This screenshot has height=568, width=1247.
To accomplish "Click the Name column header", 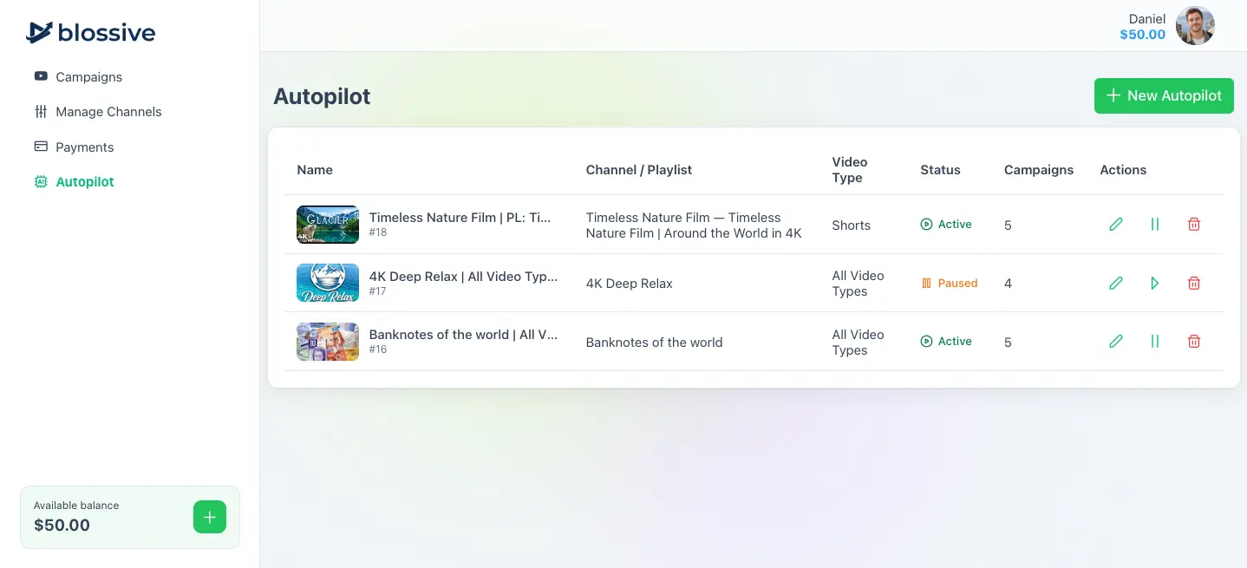I will 315,170.
